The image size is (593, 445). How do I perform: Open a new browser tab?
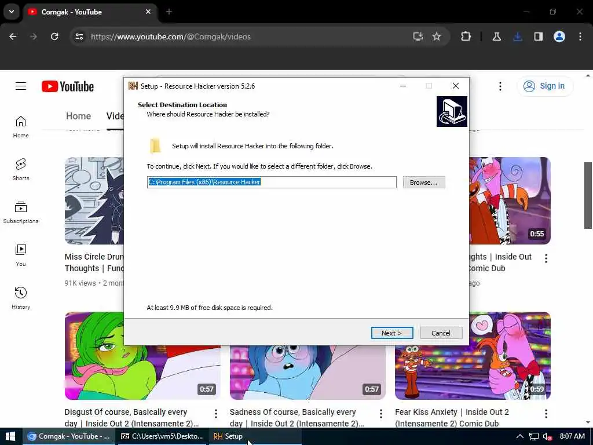click(169, 12)
